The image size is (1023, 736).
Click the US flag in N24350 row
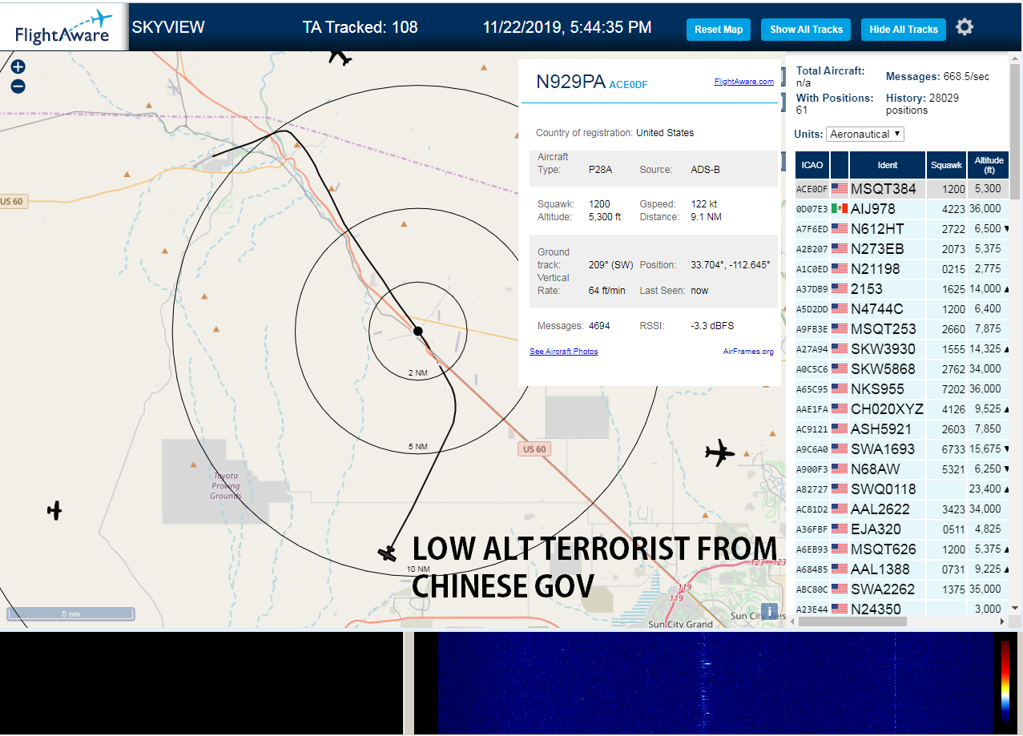point(840,609)
